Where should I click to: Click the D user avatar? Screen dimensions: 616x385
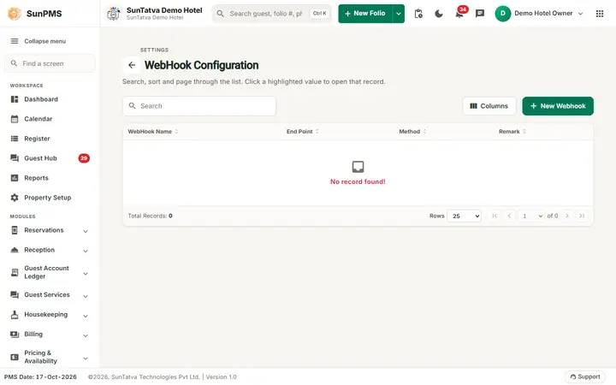click(503, 14)
